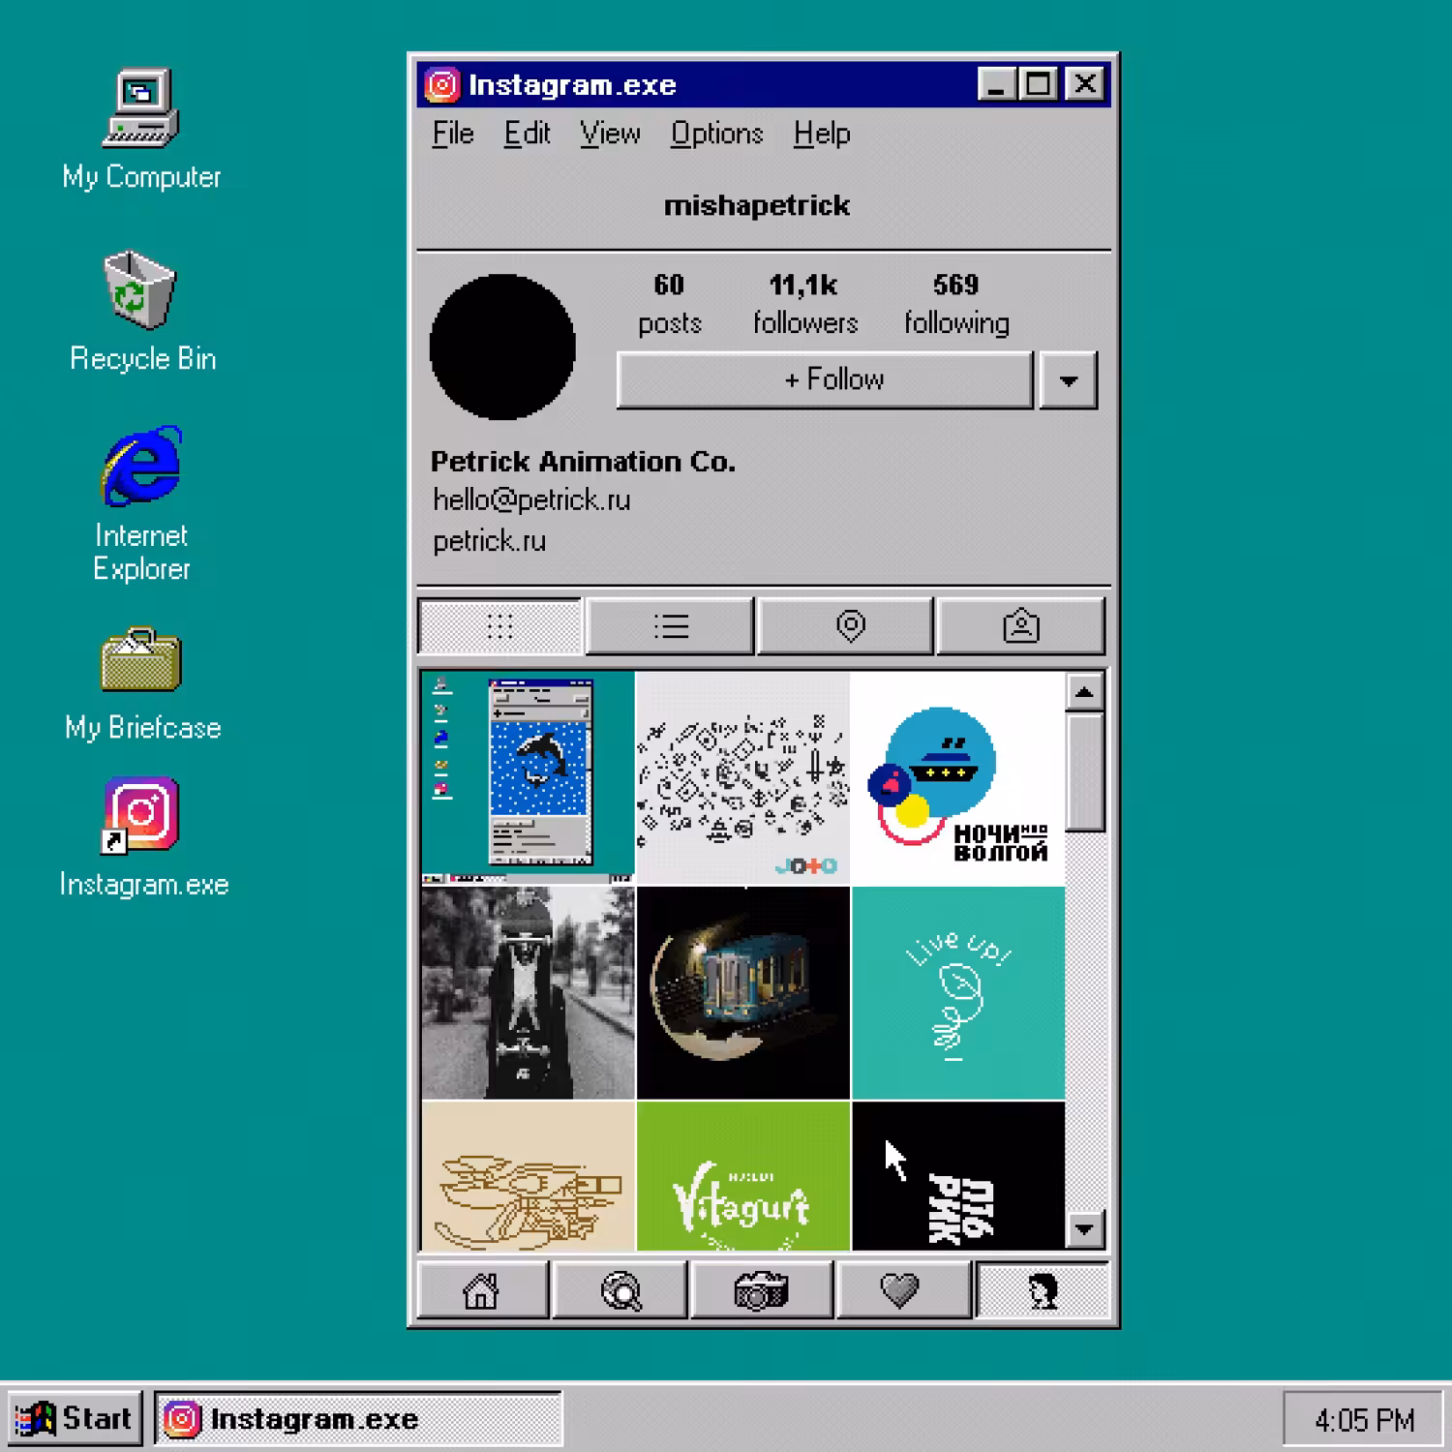1452x1452 pixels.
Task: Open the Profile head icon
Action: (x=1043, y=1290)
